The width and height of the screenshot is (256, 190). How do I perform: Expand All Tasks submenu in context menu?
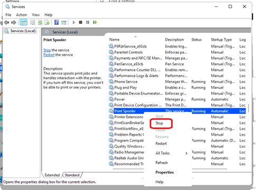(168, 153)
